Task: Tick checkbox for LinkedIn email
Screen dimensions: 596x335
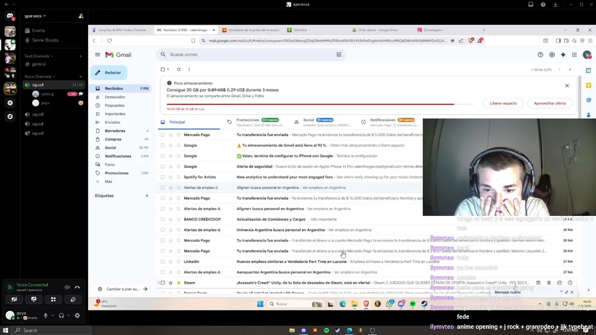Action: [x=163, y=261]
